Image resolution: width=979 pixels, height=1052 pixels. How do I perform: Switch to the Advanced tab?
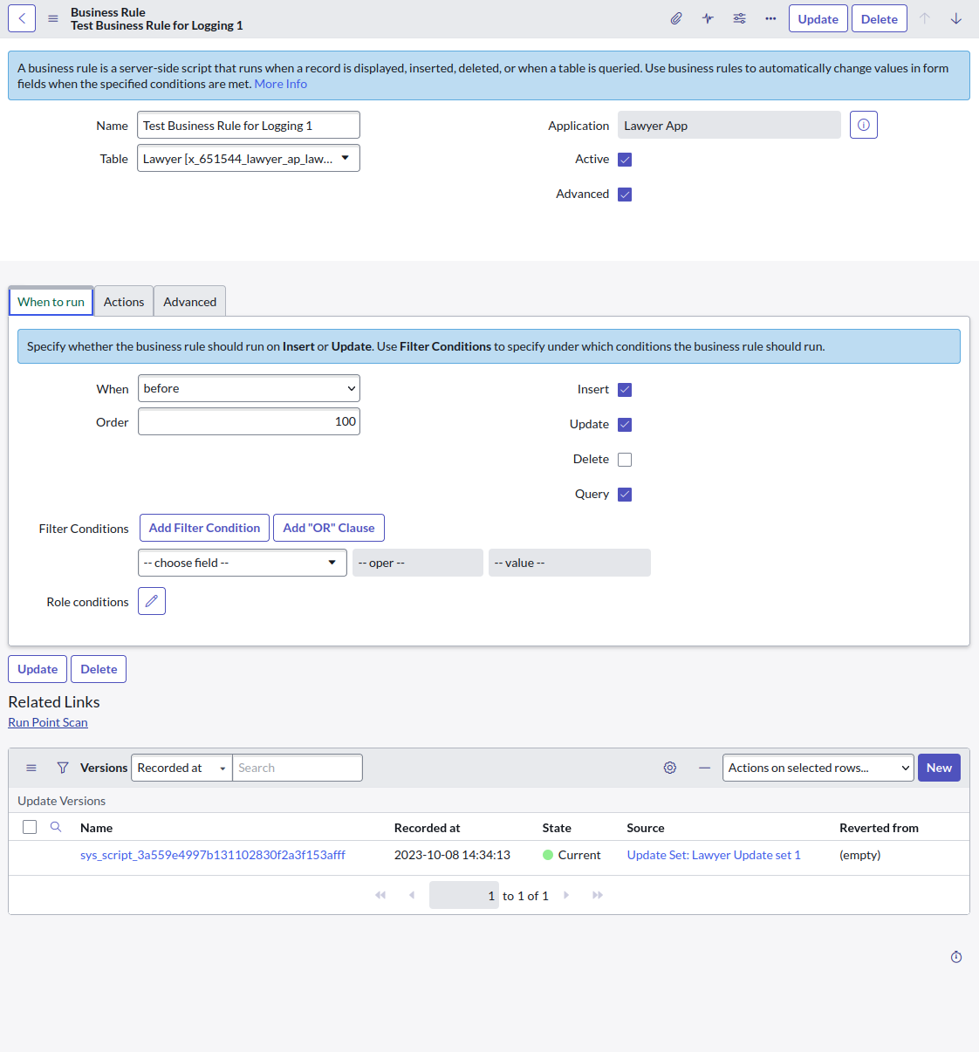point(190,302)
